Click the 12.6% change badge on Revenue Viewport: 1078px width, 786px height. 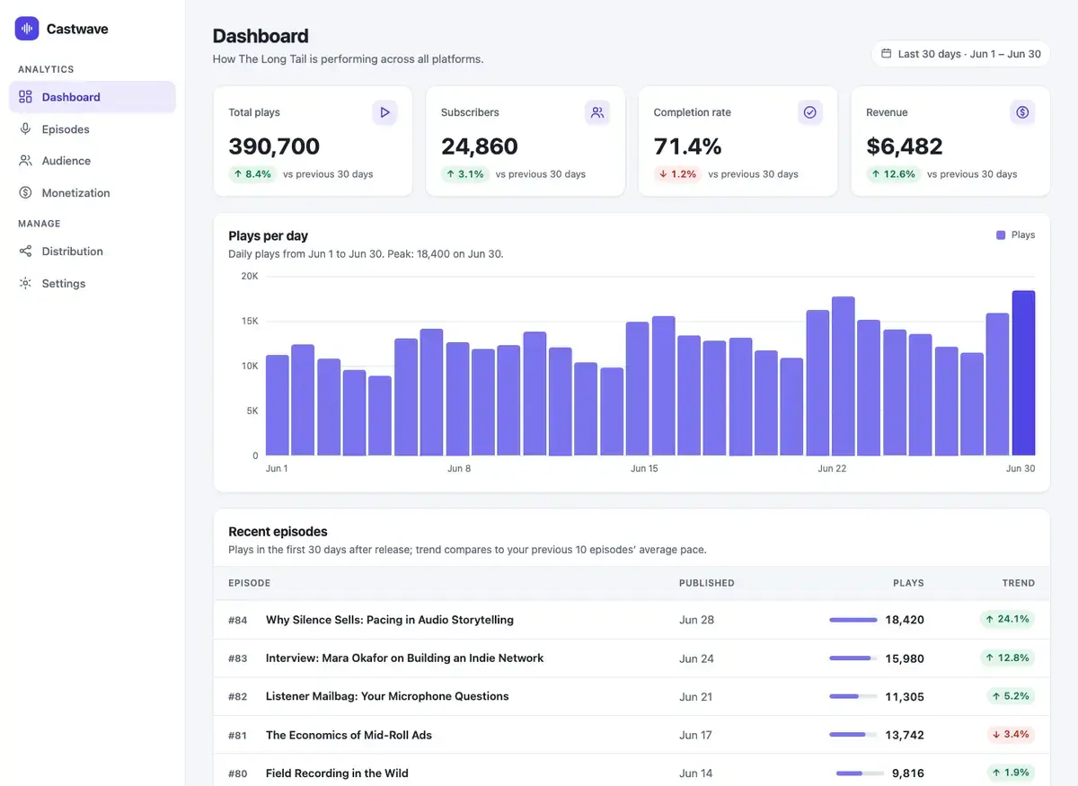(893, 174)
